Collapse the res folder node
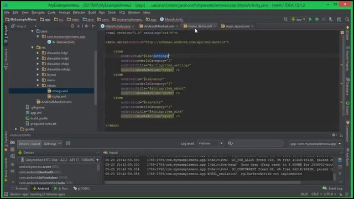Image resolution: width=354 pixels, height=199 pixels. tap(33, 48)
